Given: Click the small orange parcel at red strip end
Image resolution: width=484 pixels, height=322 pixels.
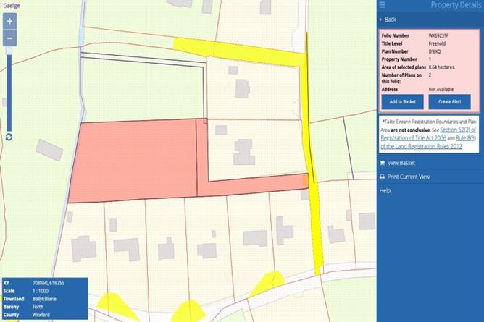Looking at the screenshot, I should pyautogui.click(x=306, y=180).
